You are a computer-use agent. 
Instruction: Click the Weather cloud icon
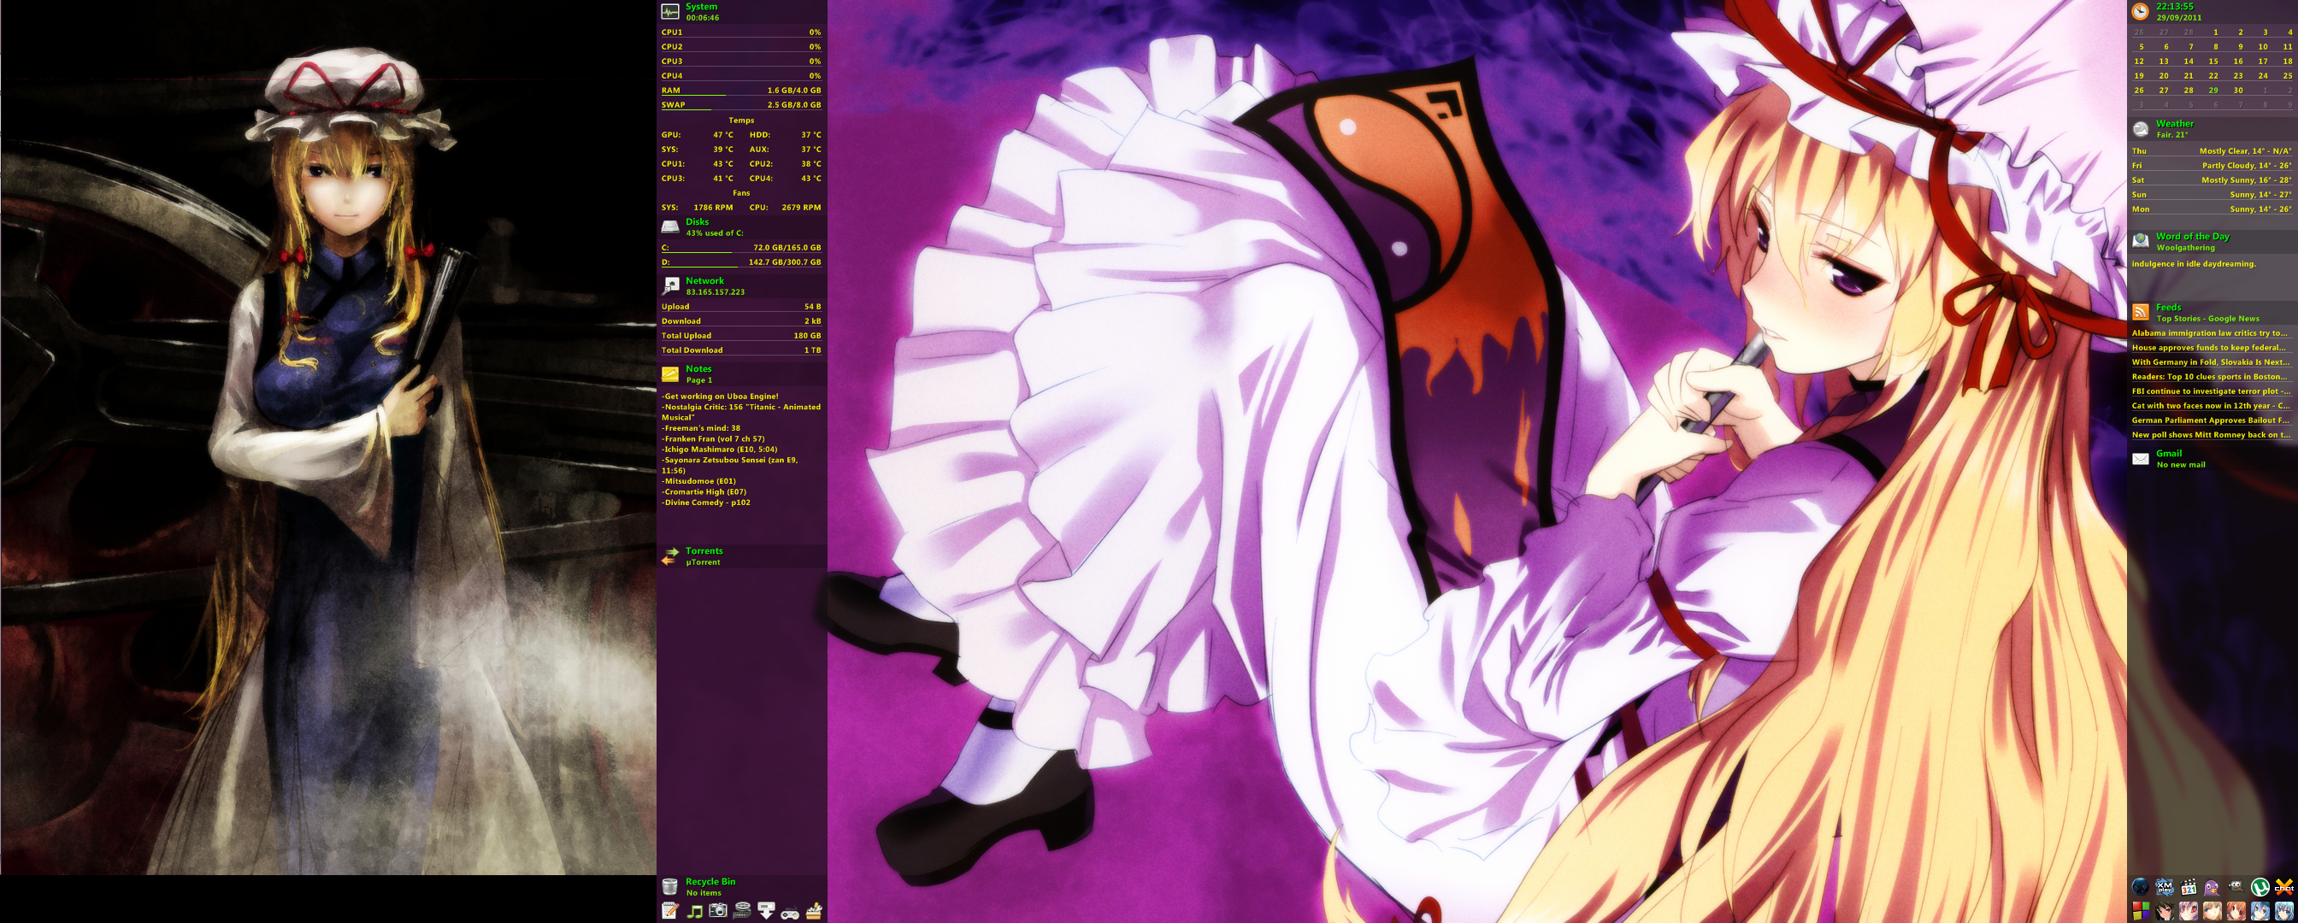(x=2140, y=129)
